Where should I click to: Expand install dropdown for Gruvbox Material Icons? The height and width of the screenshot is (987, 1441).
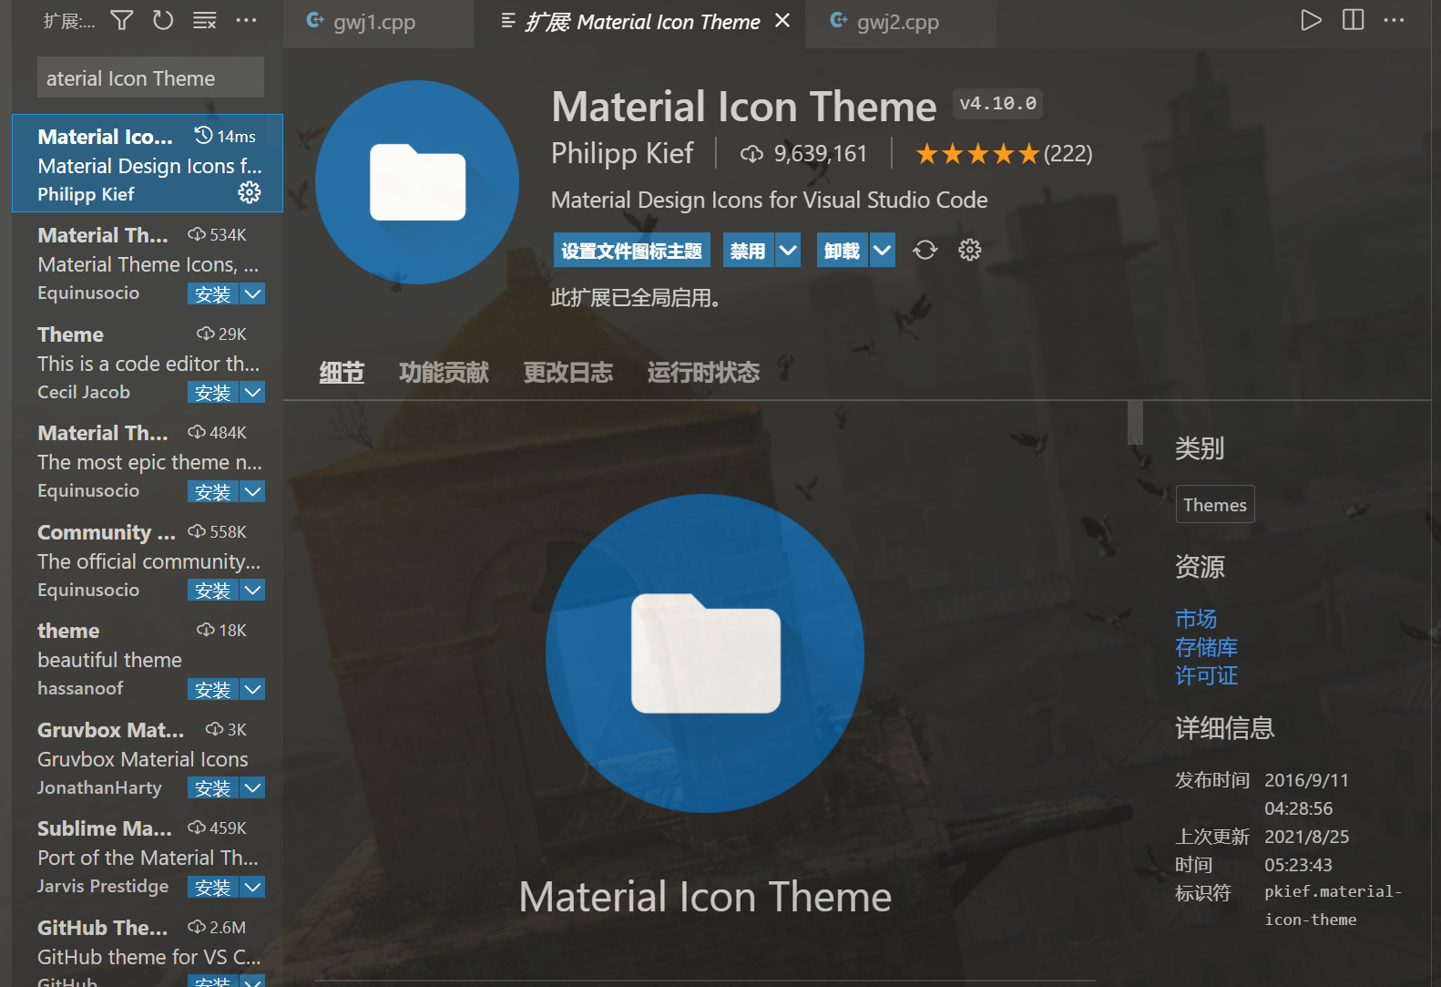tap(253, 787)
